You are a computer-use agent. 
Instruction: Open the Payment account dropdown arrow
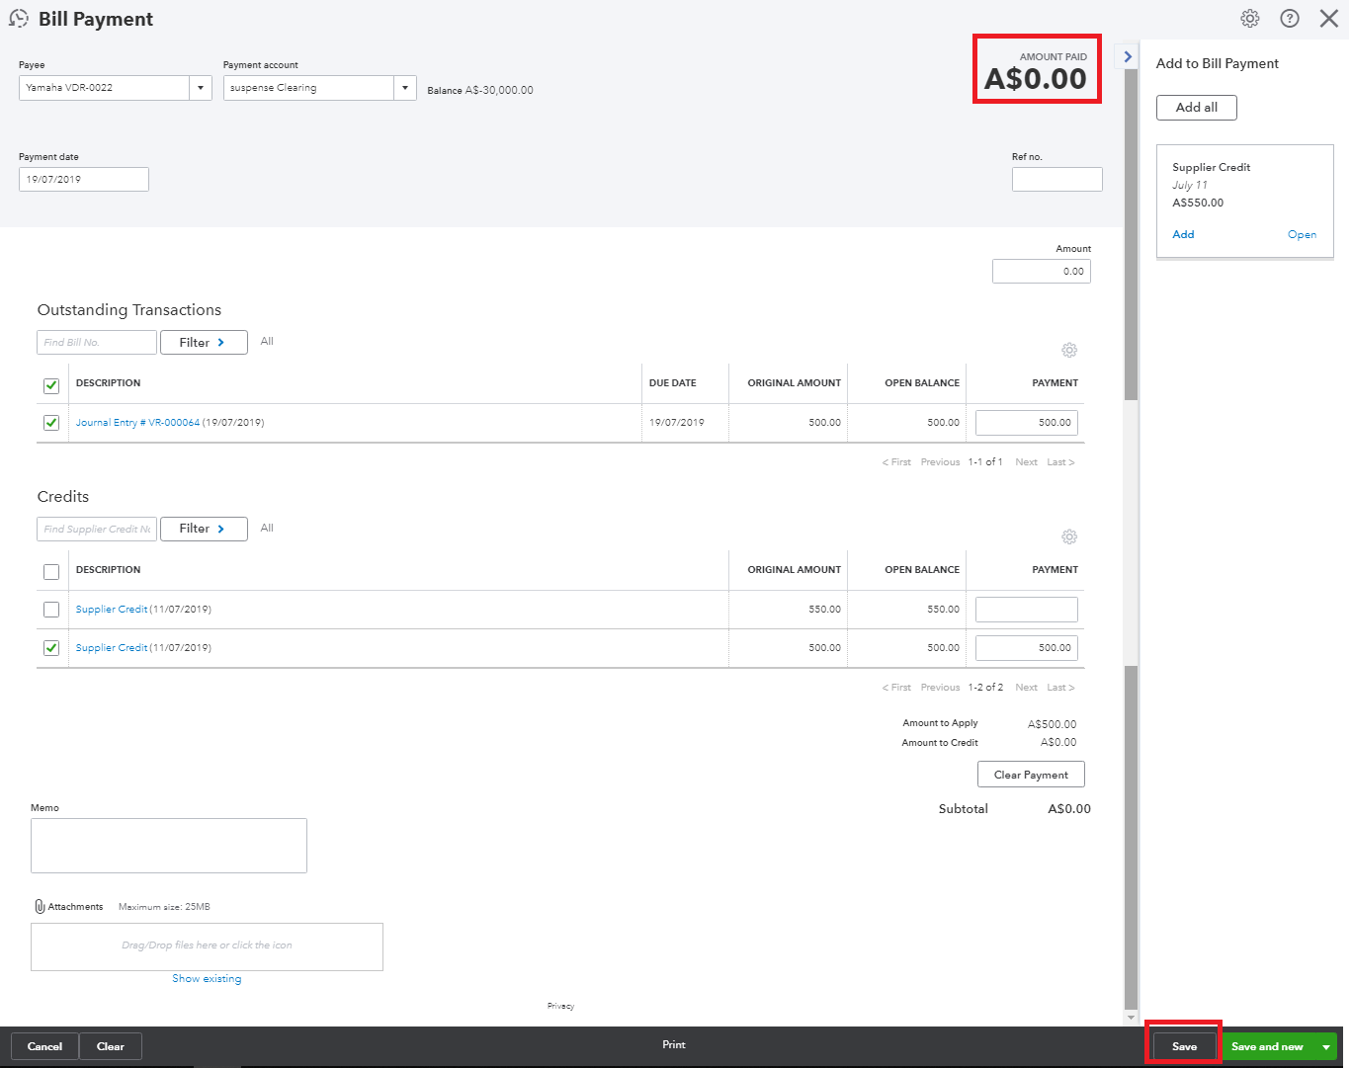tap(405, 88)
